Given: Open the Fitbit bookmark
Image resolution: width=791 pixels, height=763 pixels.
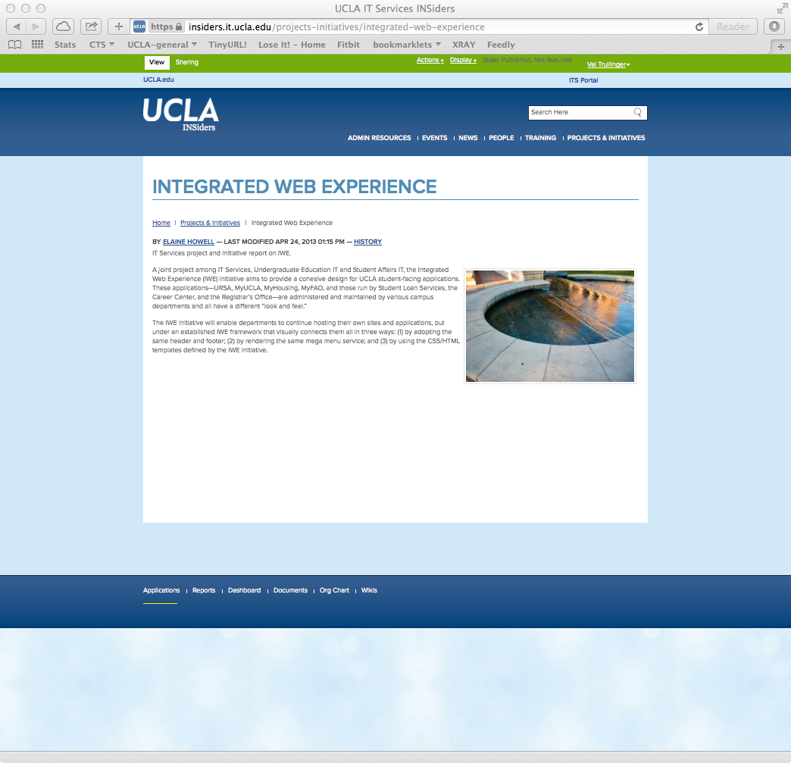Looking at the screenshot, I should pos(348,45).
